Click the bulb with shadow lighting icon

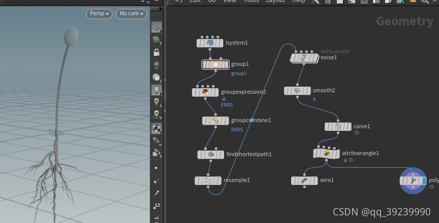[156, 114]
